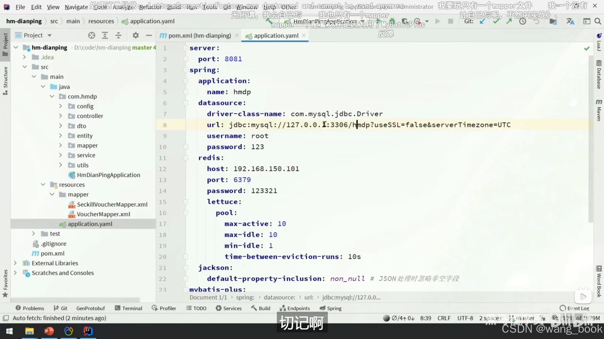Click the Collapse All icon in Project panel
The width and height of the screenshot is (604, 339).
tap(118, 35)
